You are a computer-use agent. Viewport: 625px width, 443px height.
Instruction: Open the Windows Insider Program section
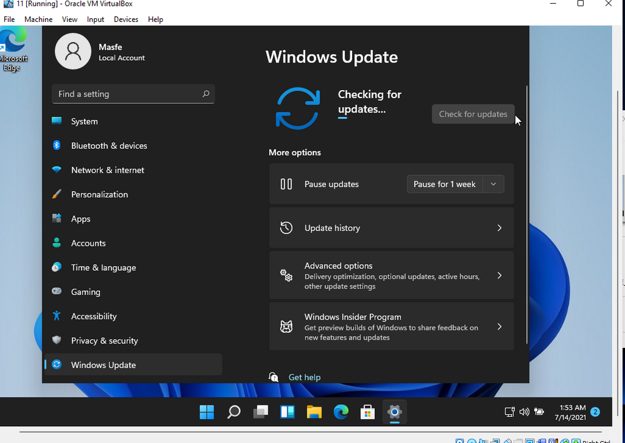point(392,327)
